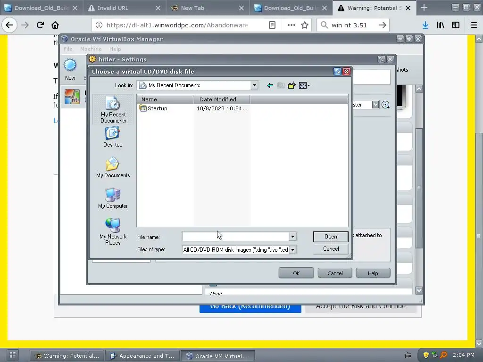Go back using the green arrow in file dialog

tap(270, 86)
